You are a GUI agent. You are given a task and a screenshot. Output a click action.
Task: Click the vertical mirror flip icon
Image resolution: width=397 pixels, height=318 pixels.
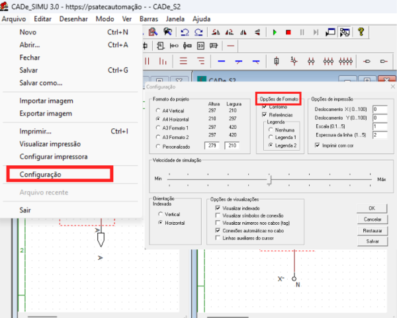[257, 32]
